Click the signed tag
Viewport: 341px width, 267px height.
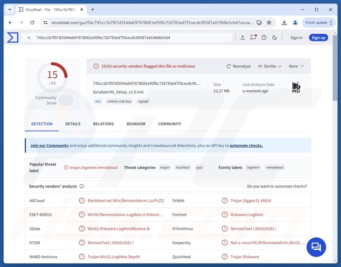click(x=143, y=102)
